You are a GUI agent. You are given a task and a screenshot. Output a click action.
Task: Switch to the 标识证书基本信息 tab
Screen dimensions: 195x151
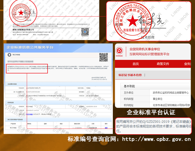[x=130, y=75]
